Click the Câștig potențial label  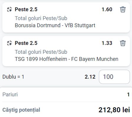click(21, 110)
